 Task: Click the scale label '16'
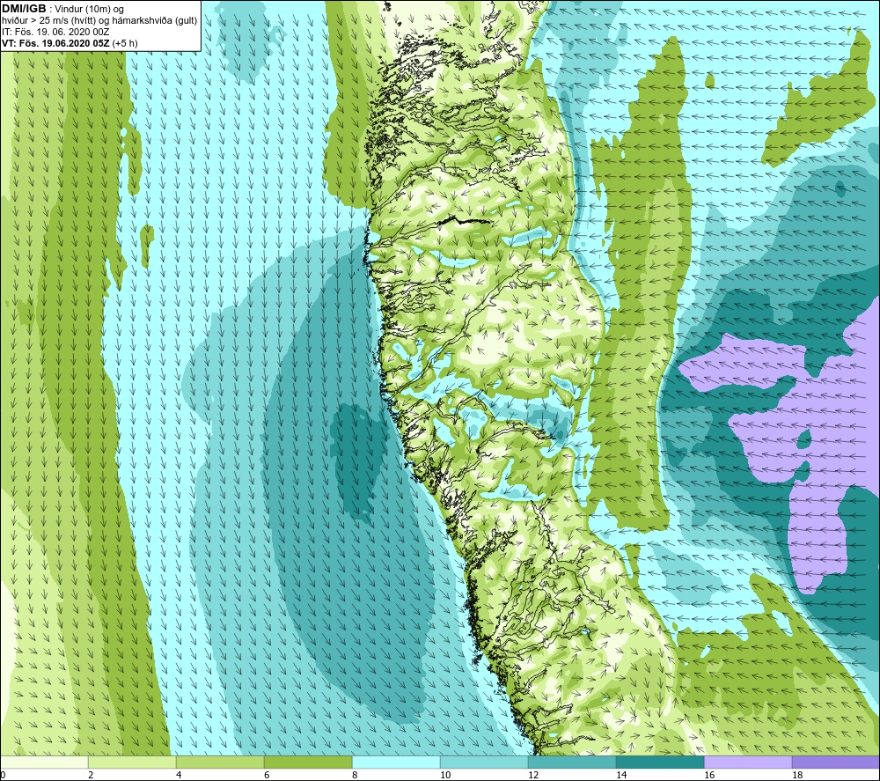709,776
